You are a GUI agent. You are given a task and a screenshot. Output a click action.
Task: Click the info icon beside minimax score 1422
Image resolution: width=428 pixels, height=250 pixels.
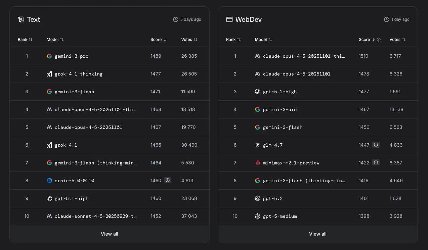(376, 163)
